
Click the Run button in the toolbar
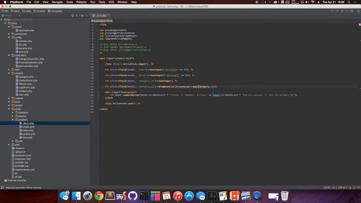coord(337,11)
